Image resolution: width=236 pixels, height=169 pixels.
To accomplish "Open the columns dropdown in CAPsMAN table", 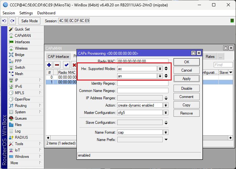I will [x=231, y=73].
